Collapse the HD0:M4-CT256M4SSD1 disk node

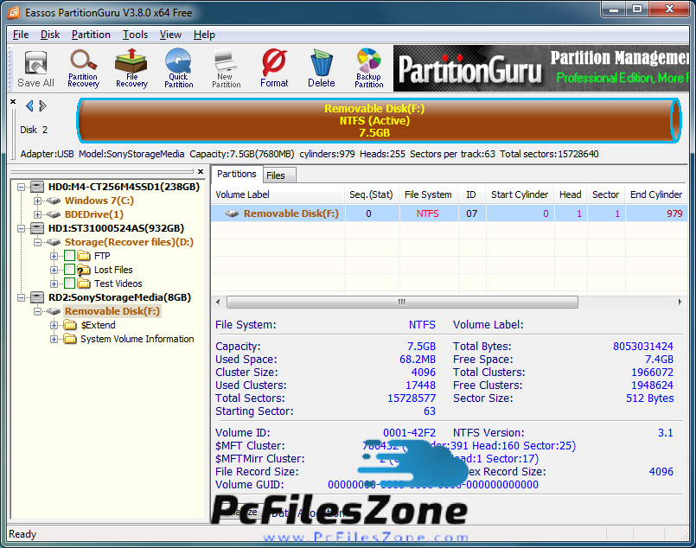point(21,187)
